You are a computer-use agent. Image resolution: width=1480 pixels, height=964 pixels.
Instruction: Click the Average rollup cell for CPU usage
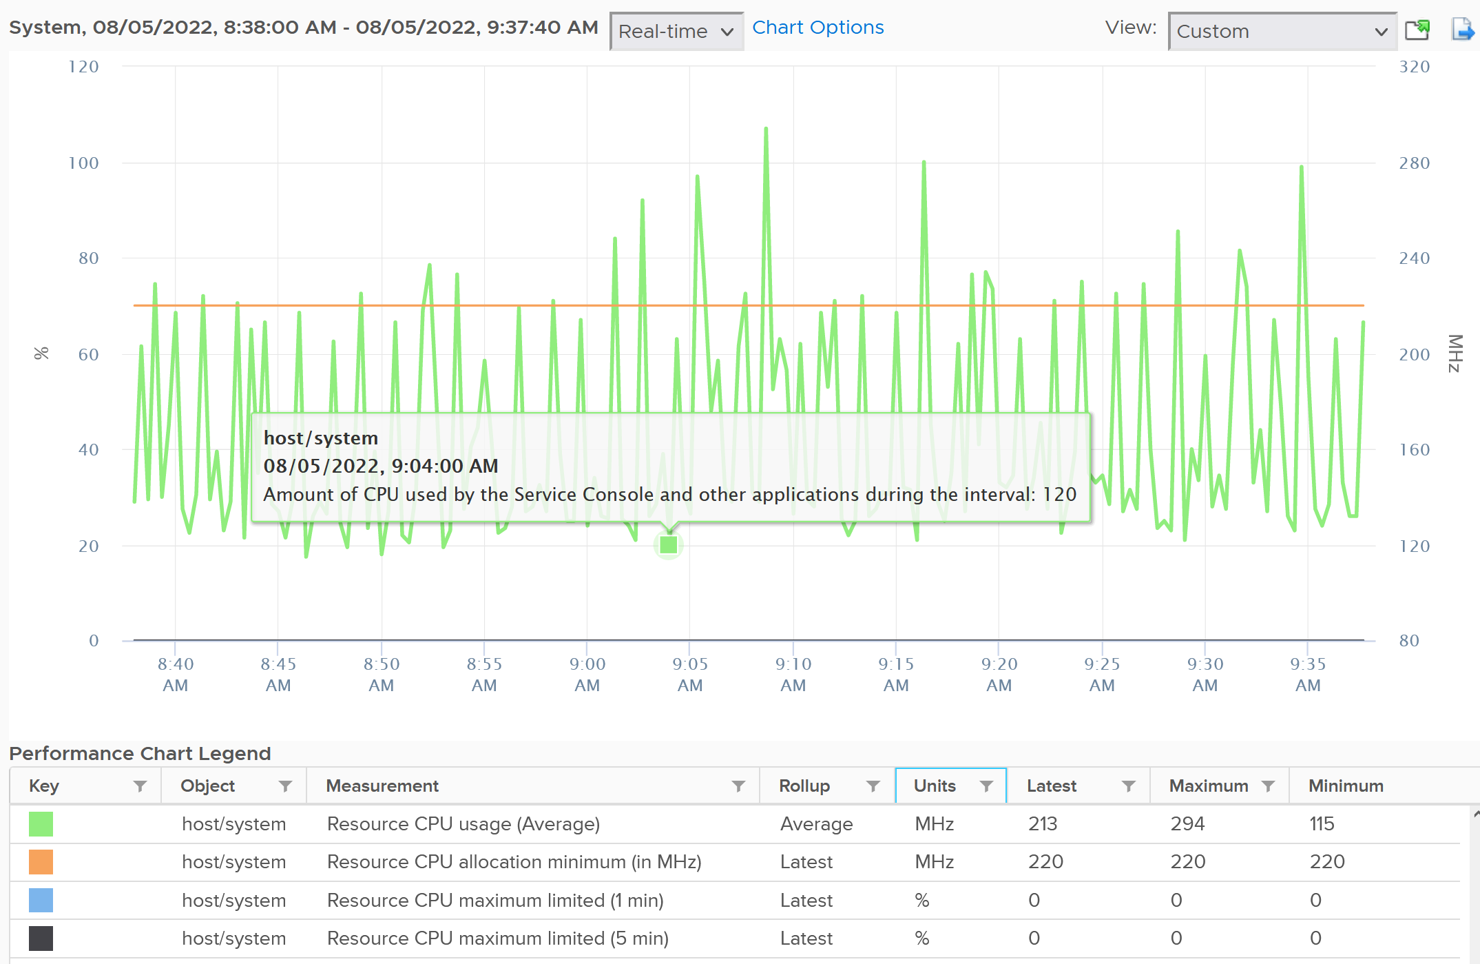(816, 824)
